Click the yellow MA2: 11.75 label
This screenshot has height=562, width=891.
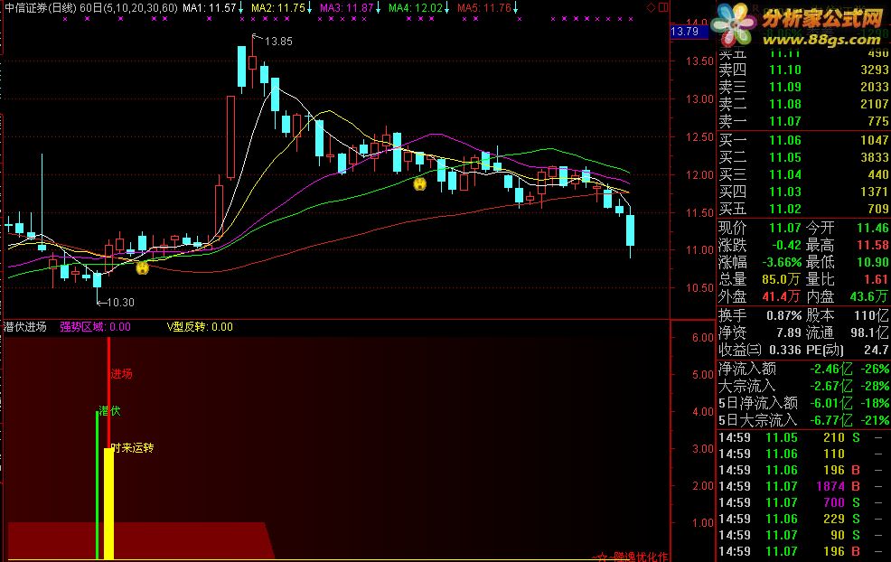(278, 8)
